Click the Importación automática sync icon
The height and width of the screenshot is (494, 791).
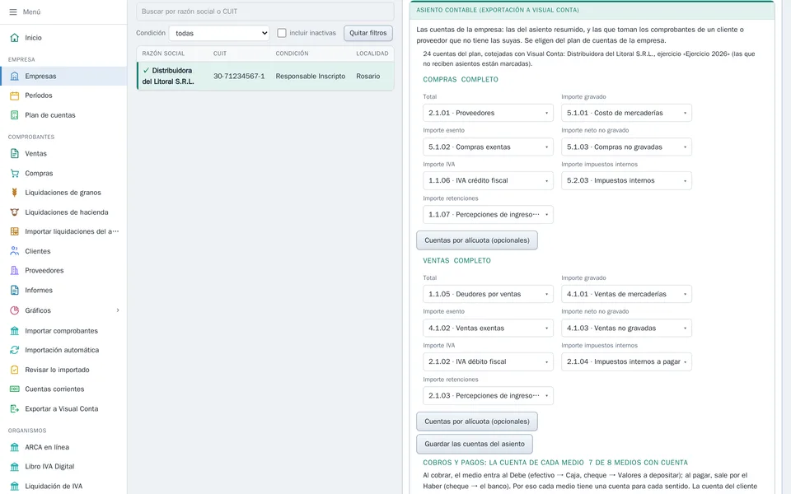(15, 350)
